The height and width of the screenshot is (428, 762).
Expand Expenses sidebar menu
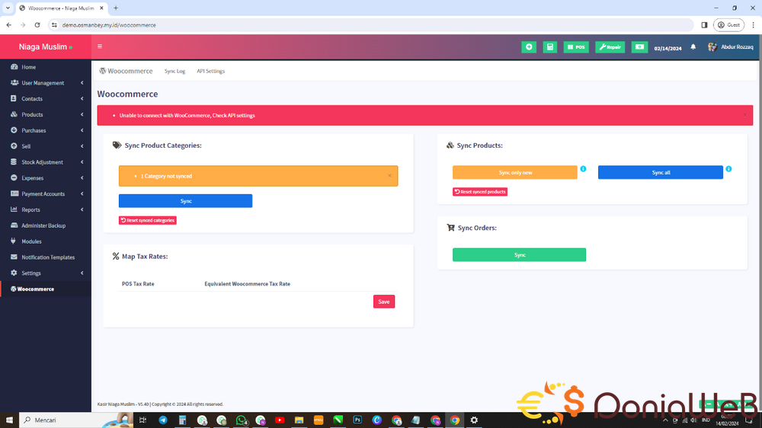tap(46, 178)
